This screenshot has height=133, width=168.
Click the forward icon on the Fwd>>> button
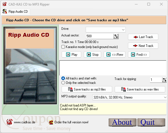point(133,55)
